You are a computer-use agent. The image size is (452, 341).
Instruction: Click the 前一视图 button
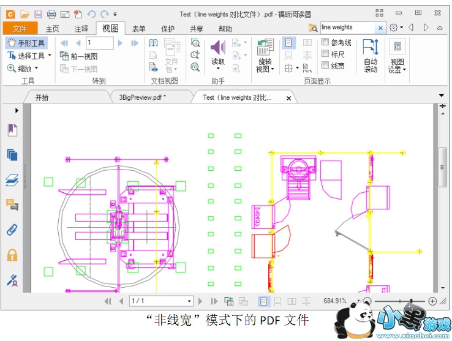click(x=78, y=56)
